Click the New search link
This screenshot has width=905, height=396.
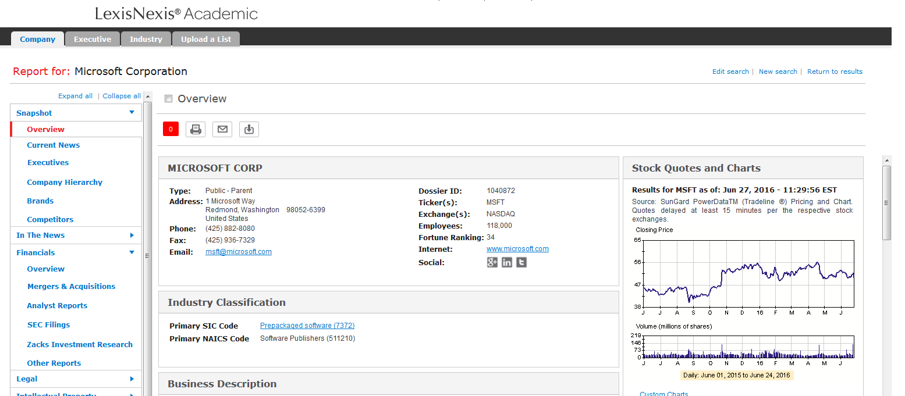tap(778, 72)
